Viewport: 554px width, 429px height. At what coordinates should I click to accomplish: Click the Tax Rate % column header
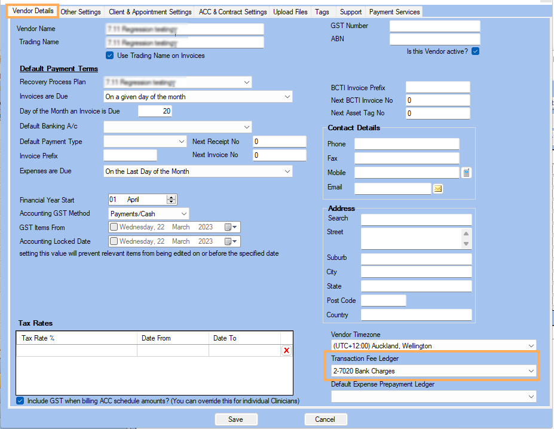[x=76, y=338]
